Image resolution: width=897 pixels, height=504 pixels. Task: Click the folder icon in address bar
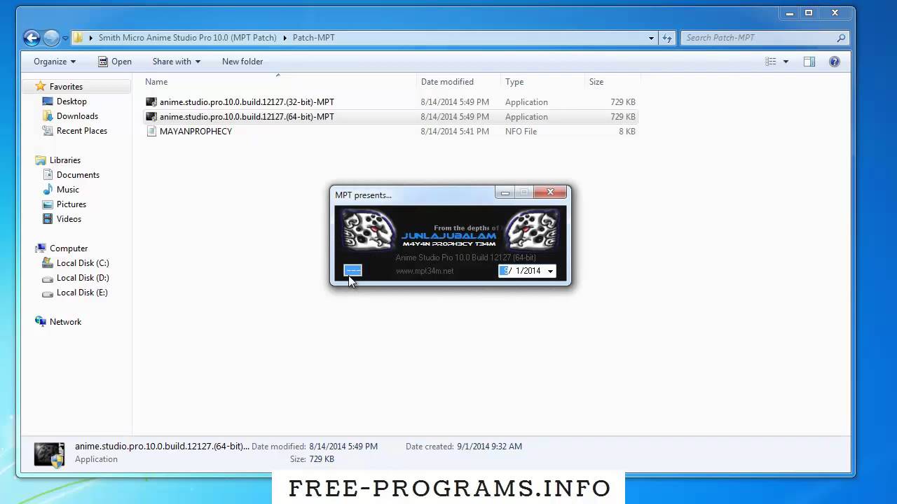point(78,38)
